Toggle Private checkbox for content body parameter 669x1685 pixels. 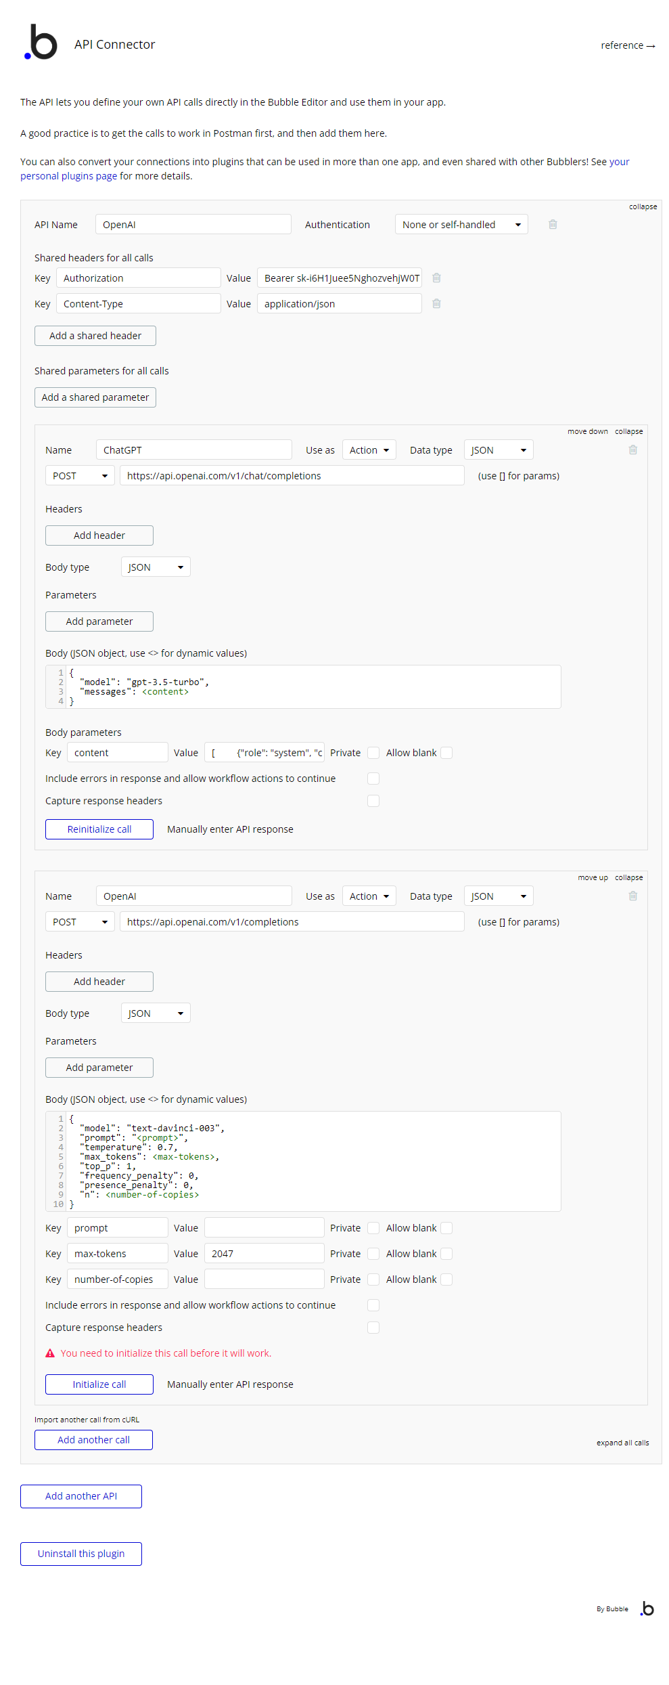coord(373,753)
